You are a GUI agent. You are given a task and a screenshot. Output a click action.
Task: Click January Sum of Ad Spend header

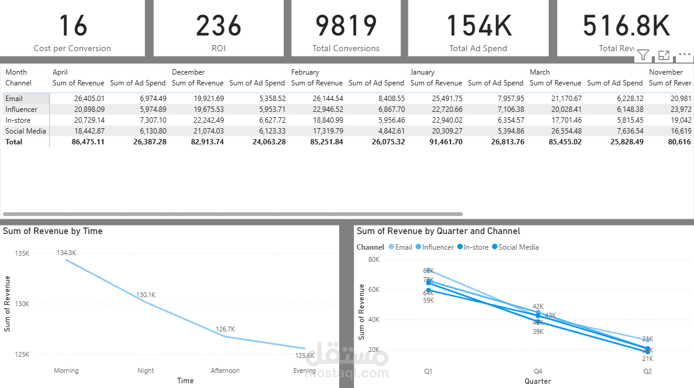click(x=495, y=82)
